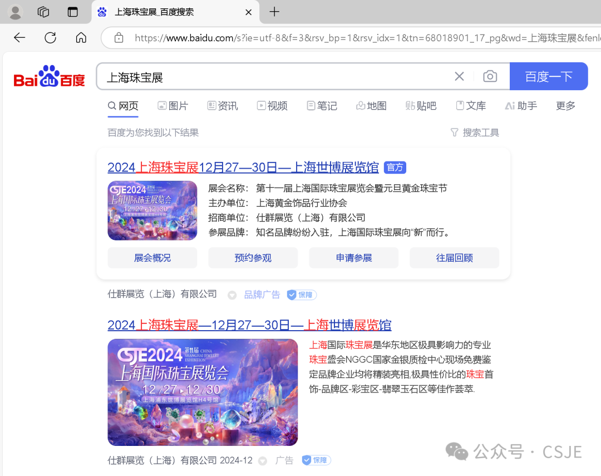The height and width of the screenshot is (476, 601).
Task: Click the 预约参观 button
Action: [x=253, y=257]
